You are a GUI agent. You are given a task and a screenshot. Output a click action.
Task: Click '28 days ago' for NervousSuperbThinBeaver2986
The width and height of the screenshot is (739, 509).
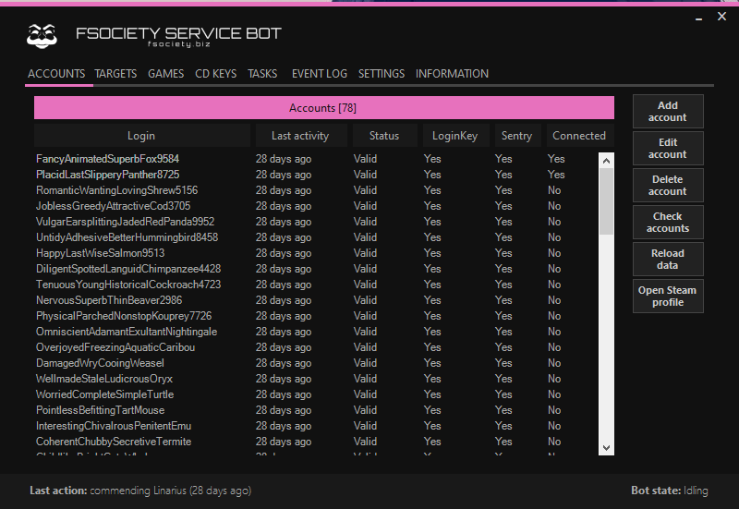click(284, 300)
